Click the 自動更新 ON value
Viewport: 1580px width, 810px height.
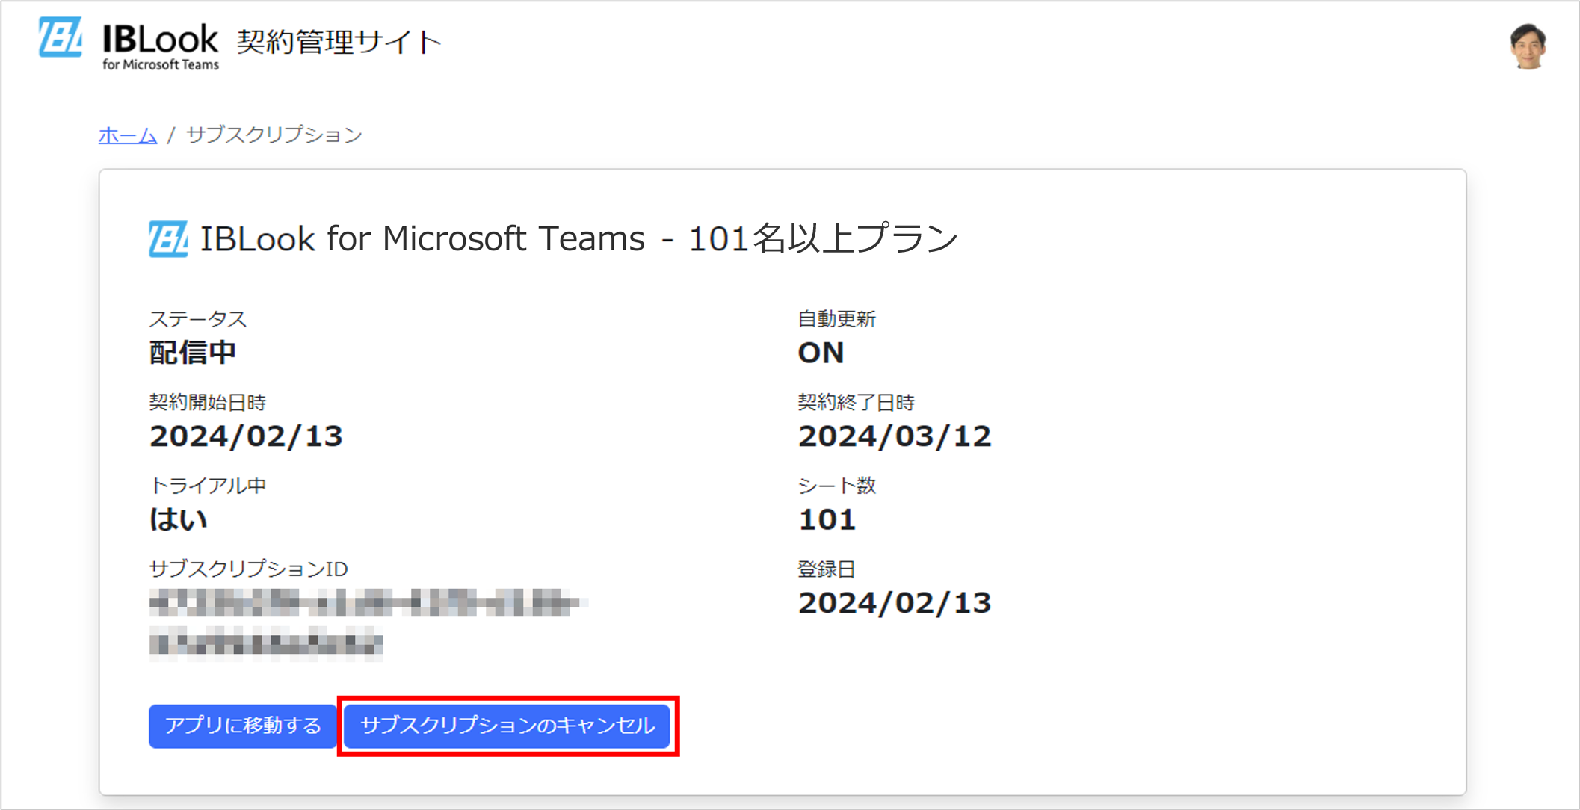click(821, 353)
